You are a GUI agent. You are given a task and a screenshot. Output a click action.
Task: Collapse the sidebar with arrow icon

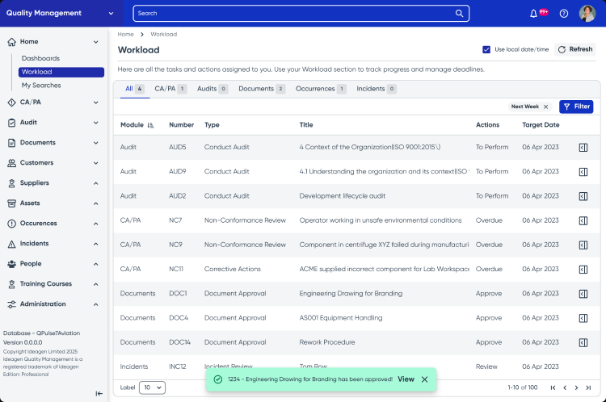[x=99, y=393]
